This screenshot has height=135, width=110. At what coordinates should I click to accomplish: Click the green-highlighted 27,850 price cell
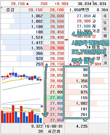coord(54,98)
